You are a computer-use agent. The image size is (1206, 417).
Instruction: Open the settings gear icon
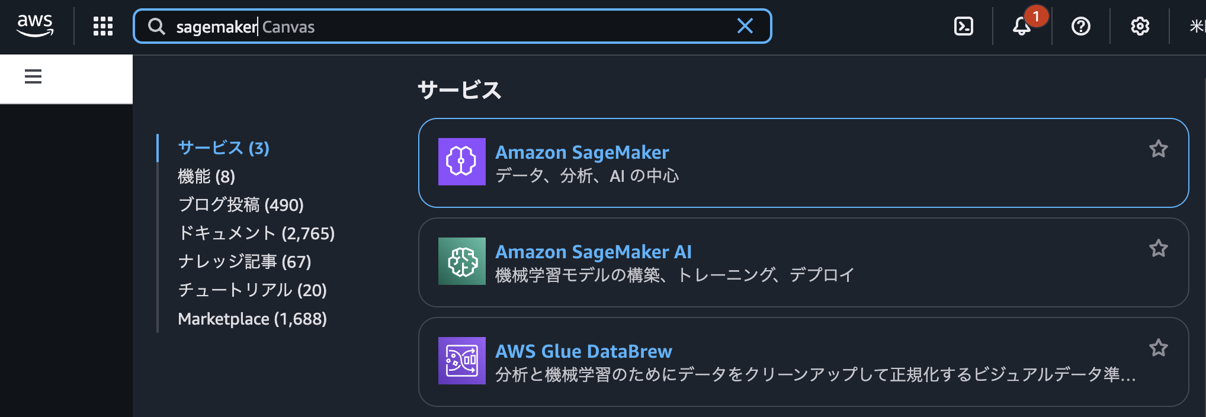pos(1140,26)
